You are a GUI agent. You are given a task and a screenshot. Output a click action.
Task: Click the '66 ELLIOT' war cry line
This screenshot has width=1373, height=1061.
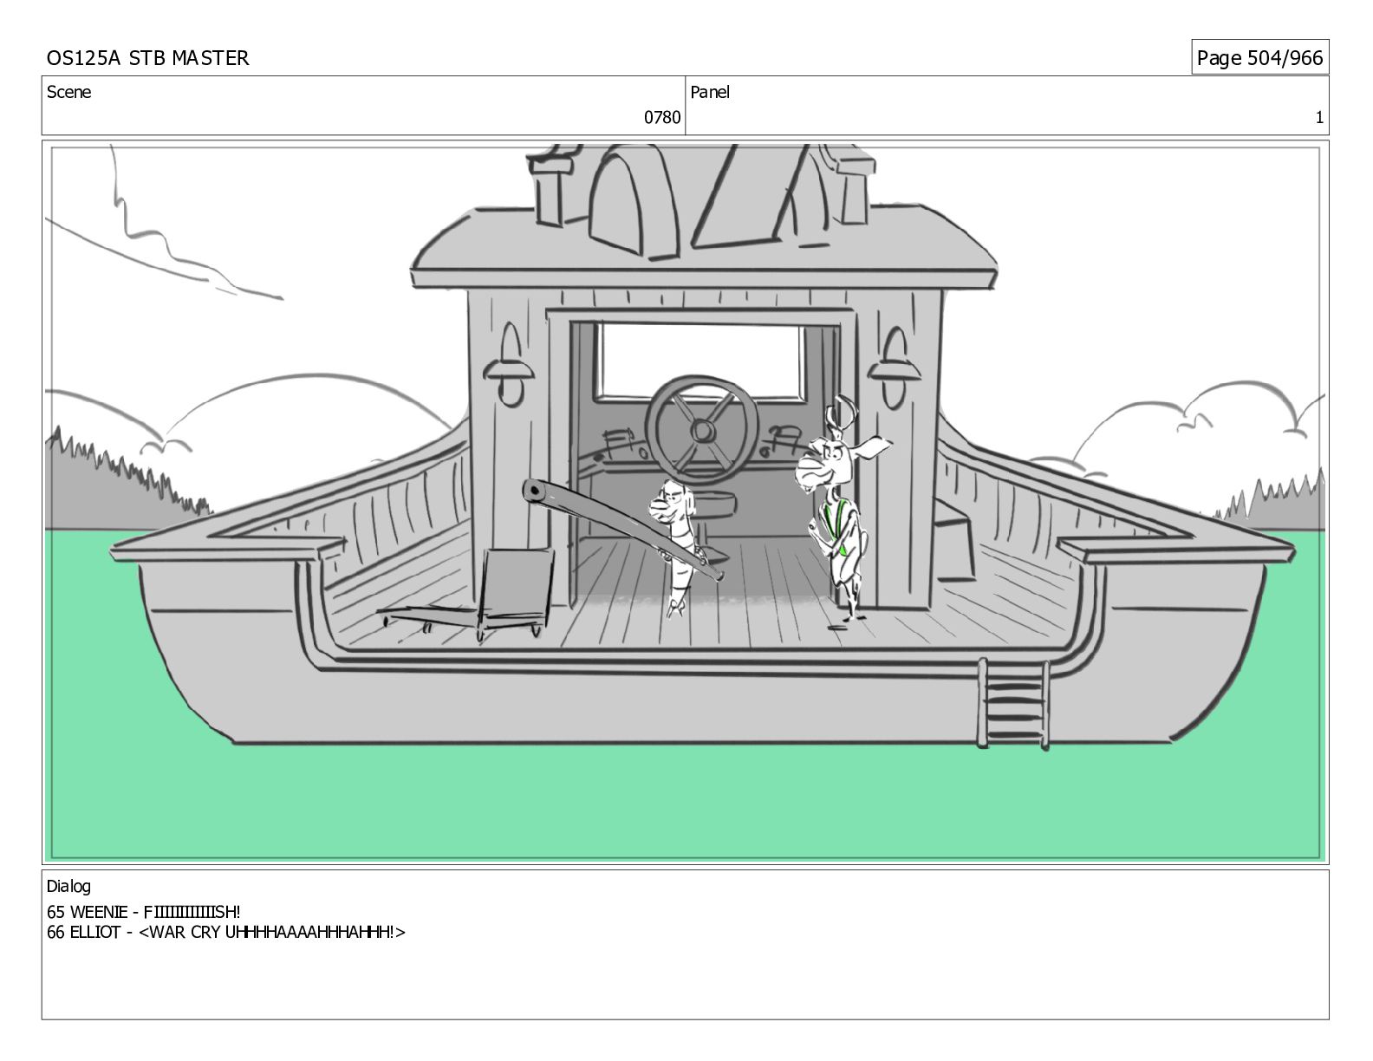[226, 933]
